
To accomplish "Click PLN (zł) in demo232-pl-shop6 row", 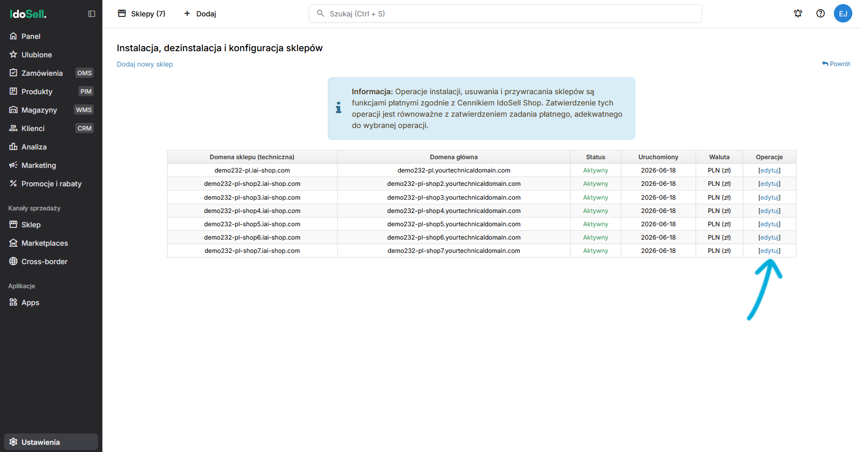I will pyautogui.click(x=719, y=238).
